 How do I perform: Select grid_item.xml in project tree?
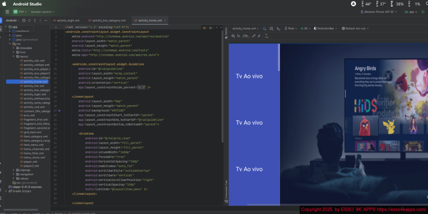(31, 132)
